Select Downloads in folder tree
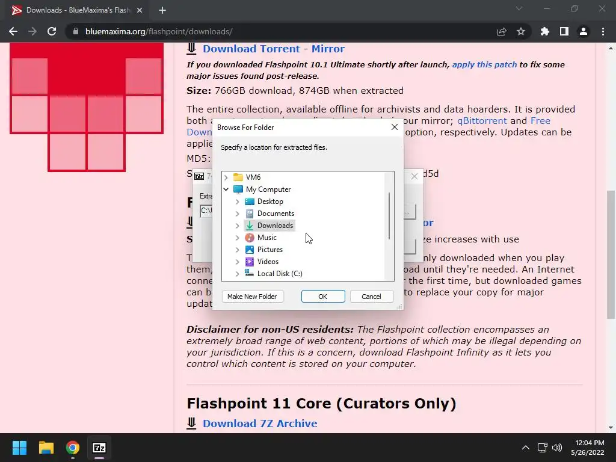The image size is (616, 462). pyautogui.click(x=275, y=226)
